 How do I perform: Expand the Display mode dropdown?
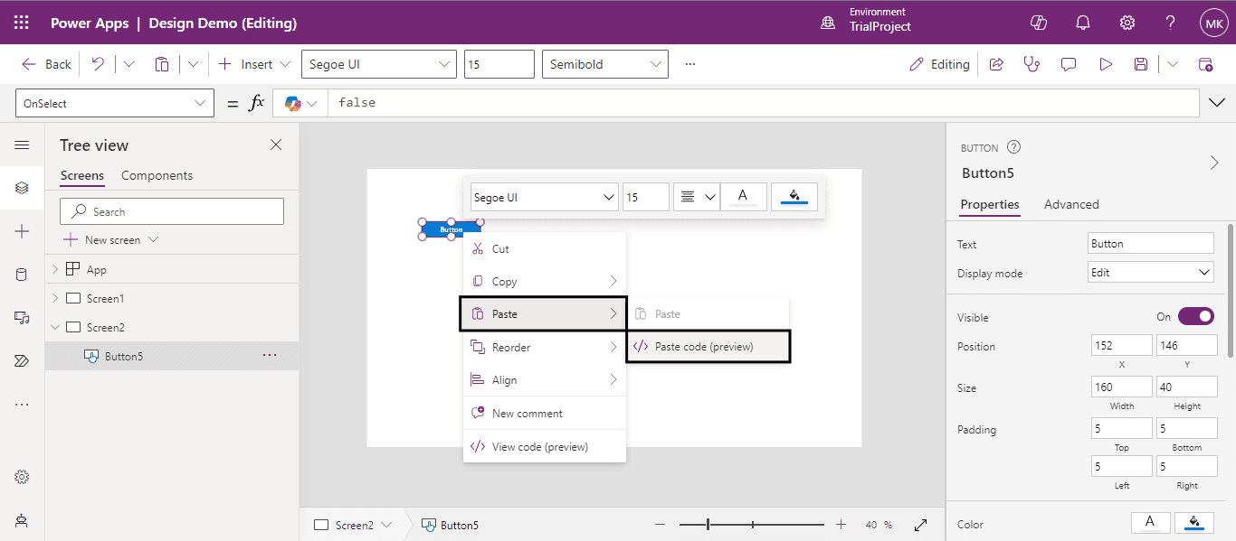[x=1152, y=272]
